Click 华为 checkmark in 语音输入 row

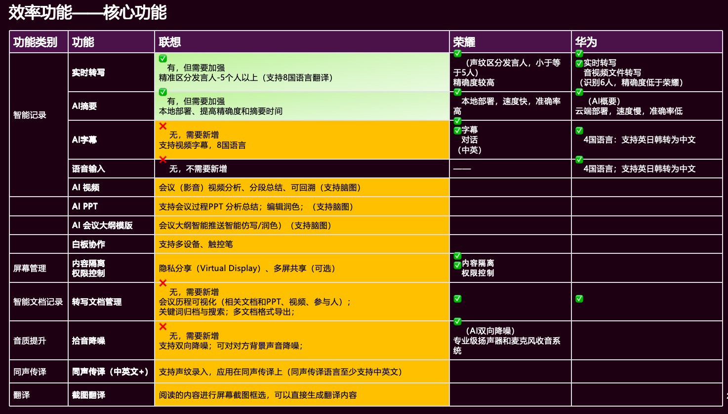[579, 159]
